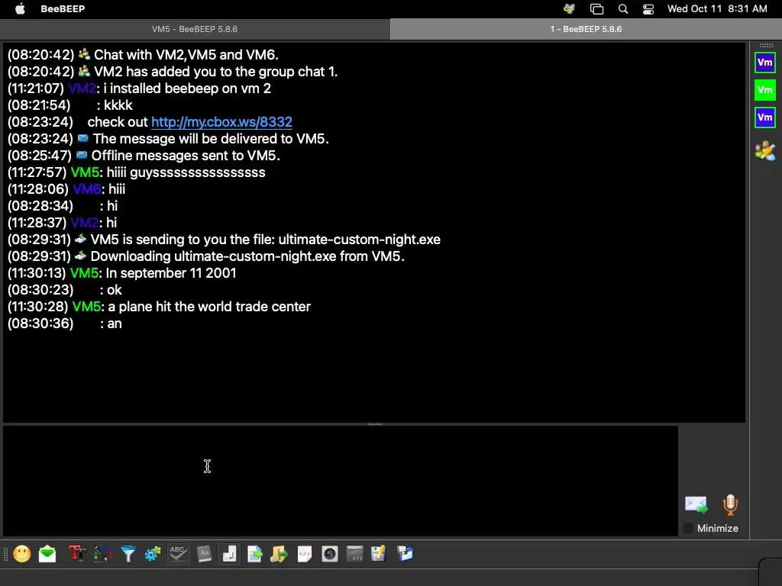Click the green open envelope icon
The width and height of the screenshot is (782, 586).
(47, 554)
